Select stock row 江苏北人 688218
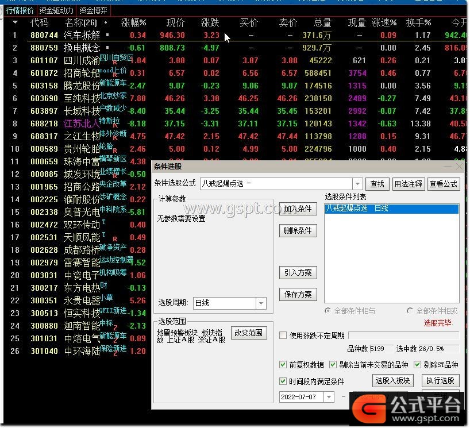Image resolution: width=470 pixels, height=428 pixels. click(x=236, y=124)
